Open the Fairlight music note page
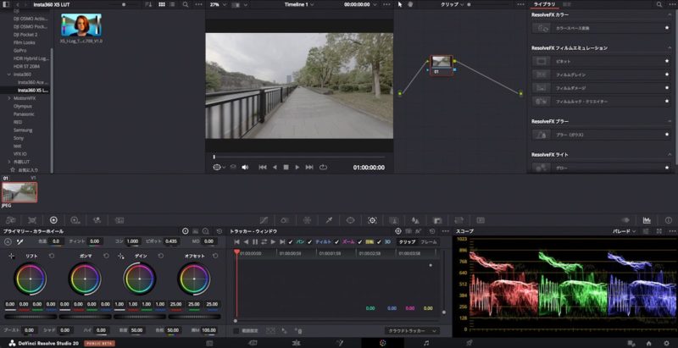 coord(426,343)
